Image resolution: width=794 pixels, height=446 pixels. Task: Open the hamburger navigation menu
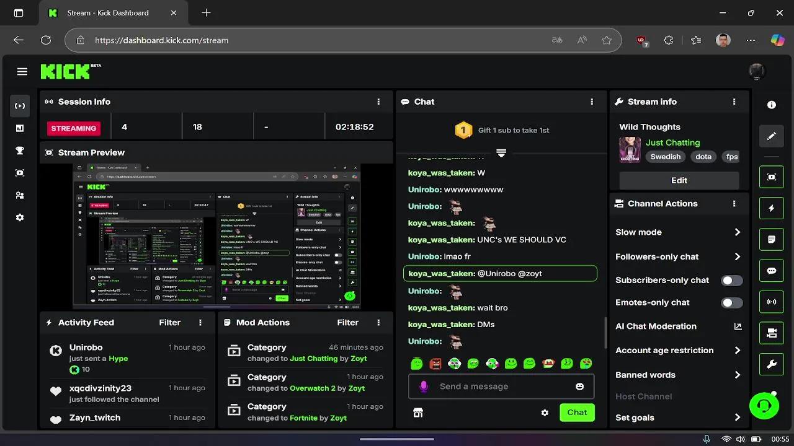(x=22, y=72)
